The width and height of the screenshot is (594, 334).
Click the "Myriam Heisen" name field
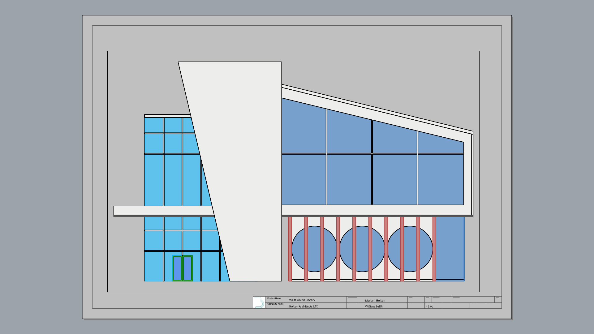click(375, 301)
